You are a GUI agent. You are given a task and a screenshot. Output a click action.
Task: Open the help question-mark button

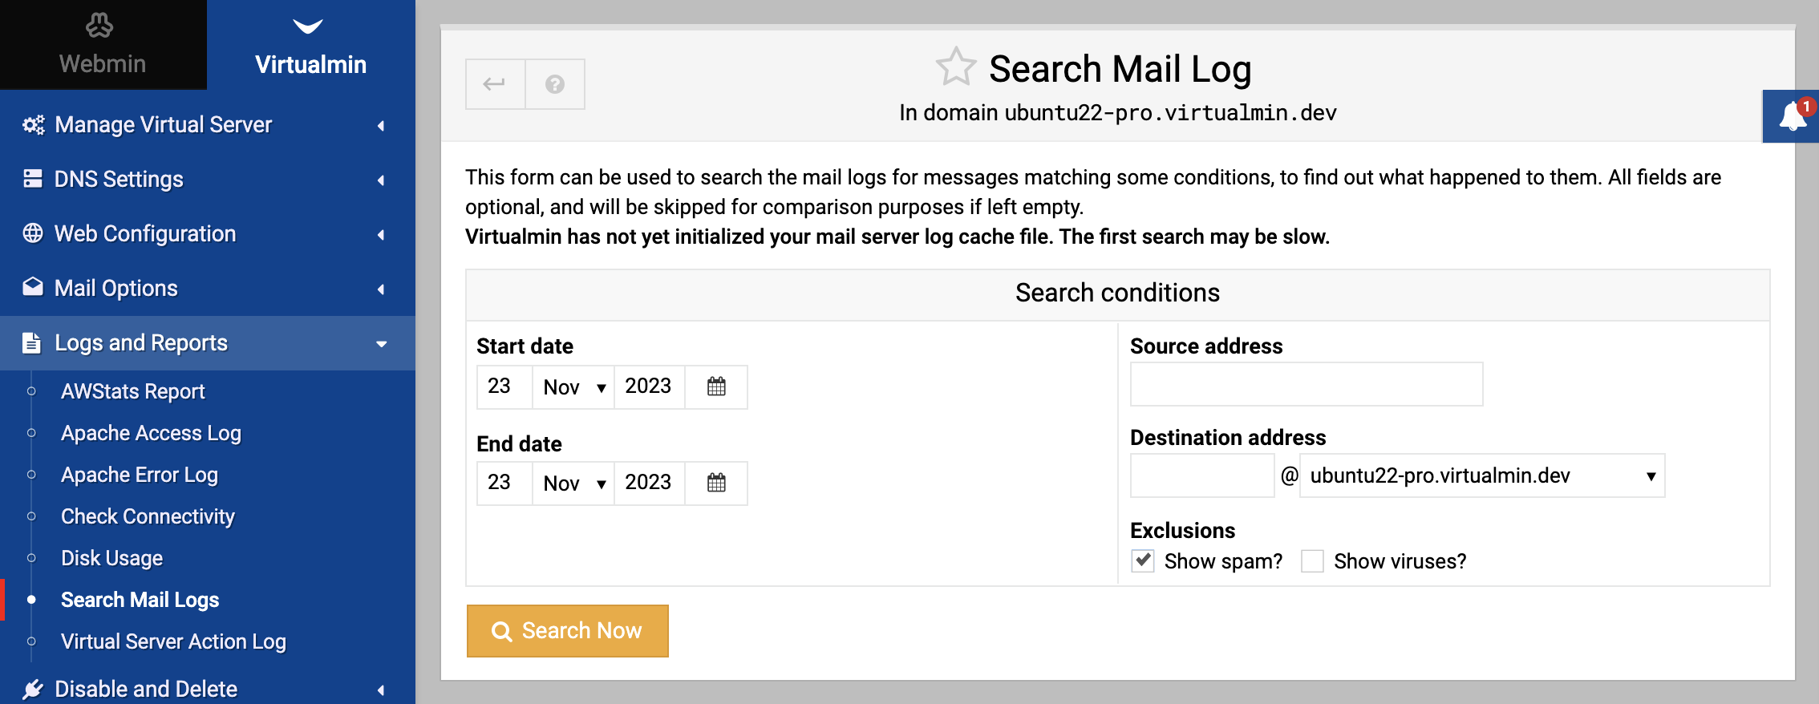tap(555, 83)
